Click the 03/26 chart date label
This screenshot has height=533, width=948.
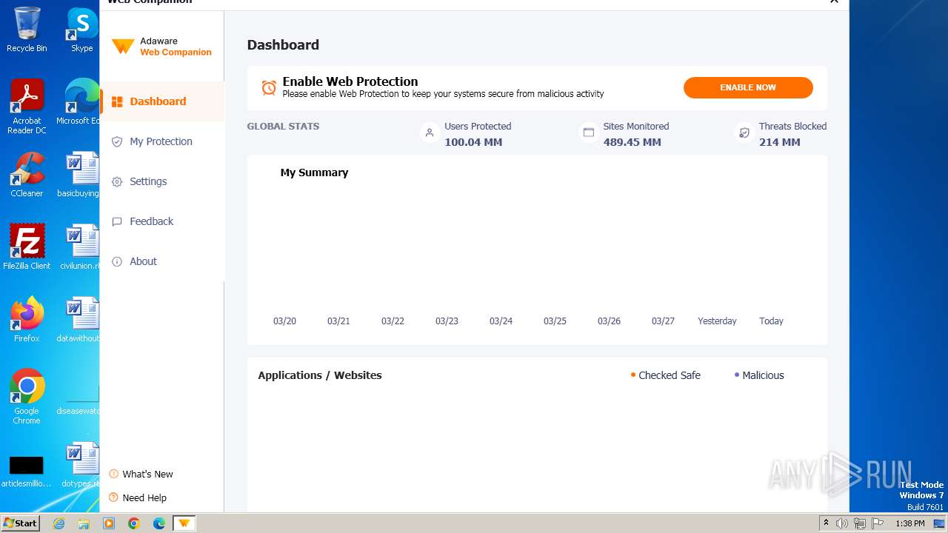[x=609, y=321]
